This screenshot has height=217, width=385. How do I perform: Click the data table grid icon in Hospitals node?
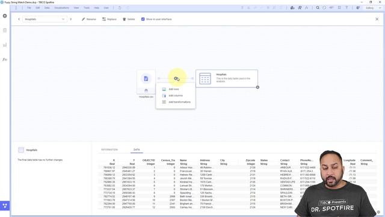pyautogui.click(x=205, y=79)
